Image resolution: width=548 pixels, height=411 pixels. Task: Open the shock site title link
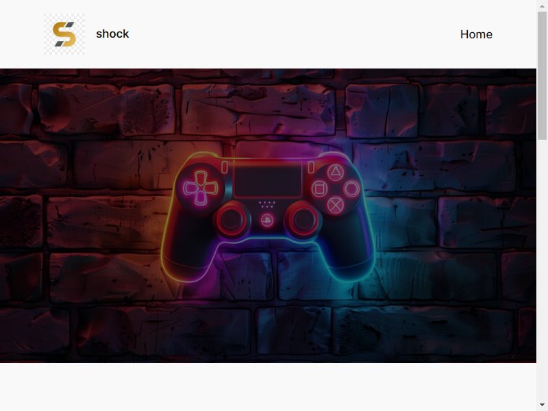click(x=112, y=34)
